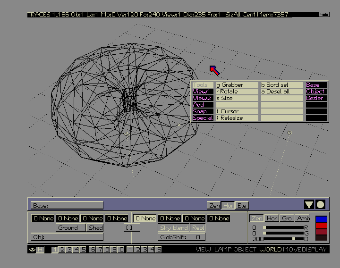Choose 's Size' from toolbox

coord(237,98)
